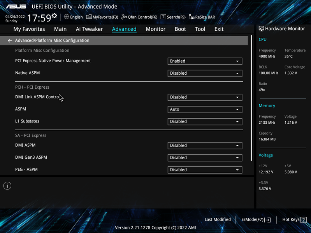This screenshot has height=233, width=311.
Task: Click the info circle icon
Action: pos(7,186)
